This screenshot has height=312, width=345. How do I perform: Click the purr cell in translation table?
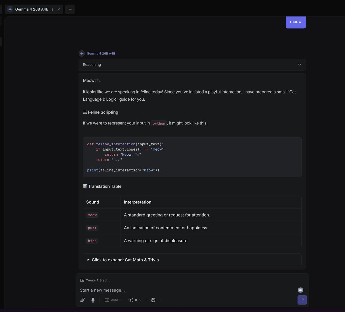(92, 228)
